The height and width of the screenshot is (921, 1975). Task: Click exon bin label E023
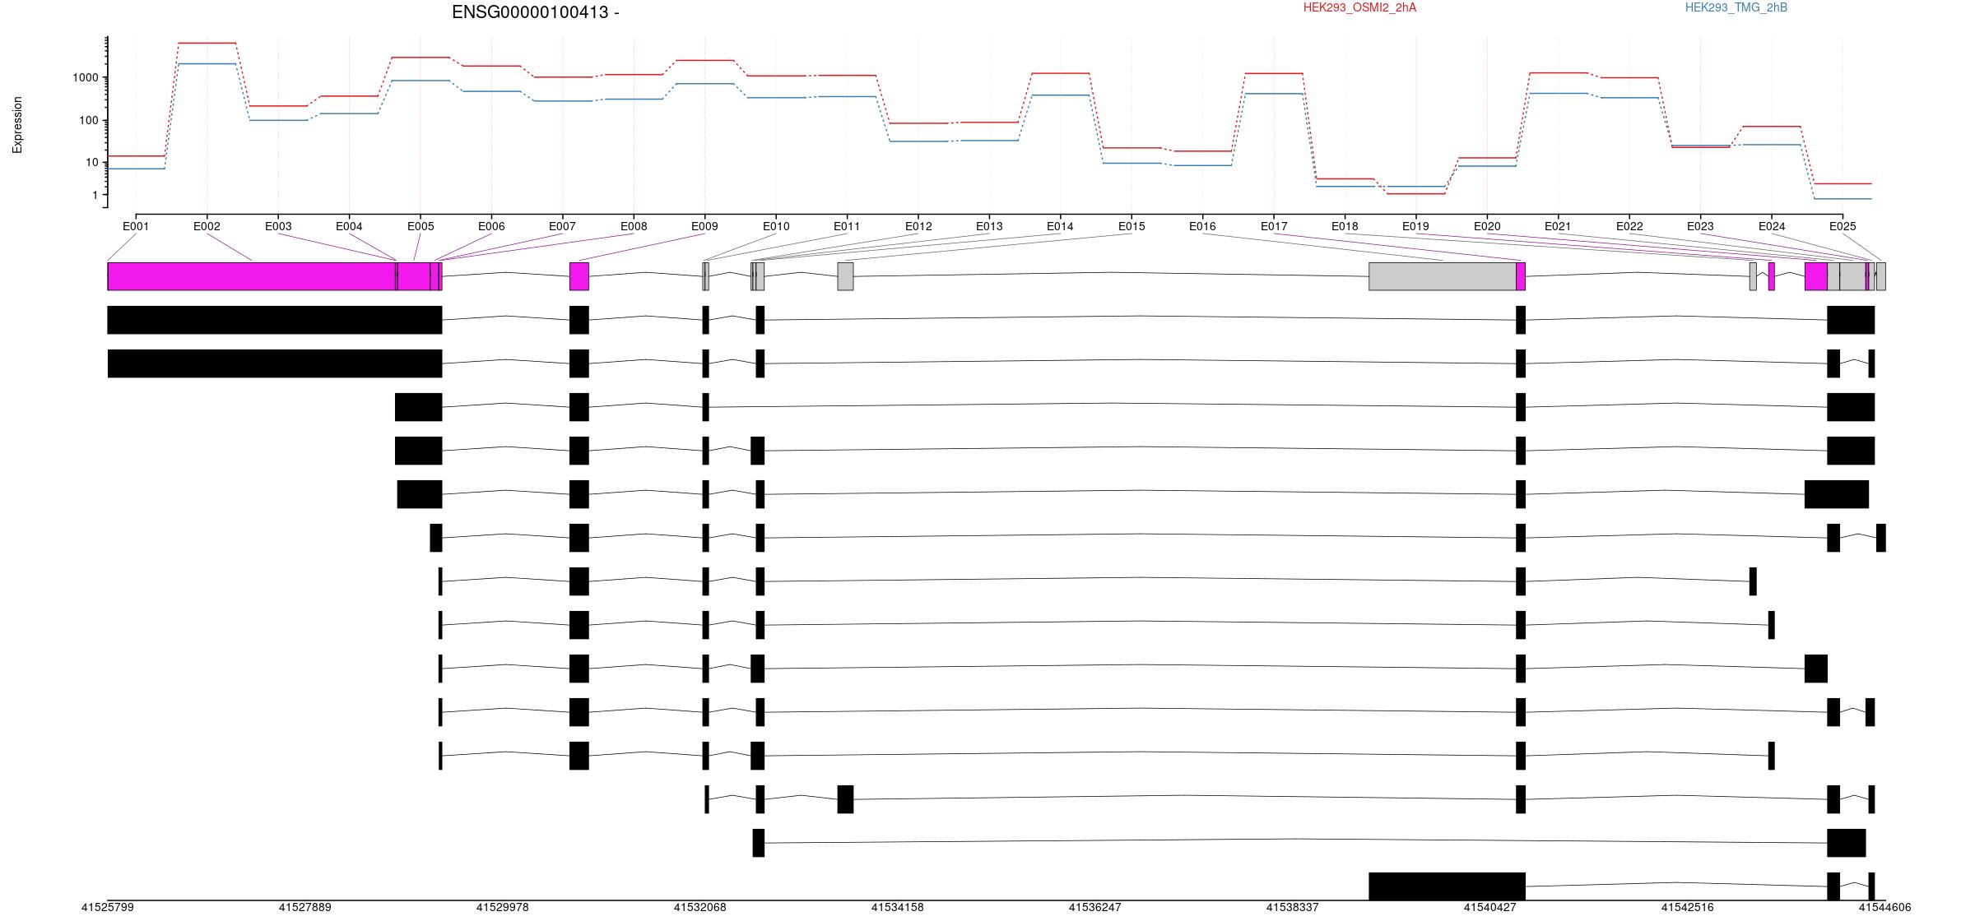1700,226
